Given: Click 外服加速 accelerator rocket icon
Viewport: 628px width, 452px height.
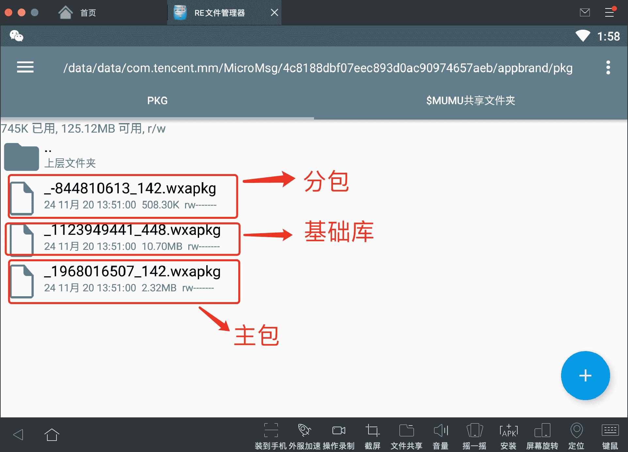Looking at the screenshot, I should 304,436.
